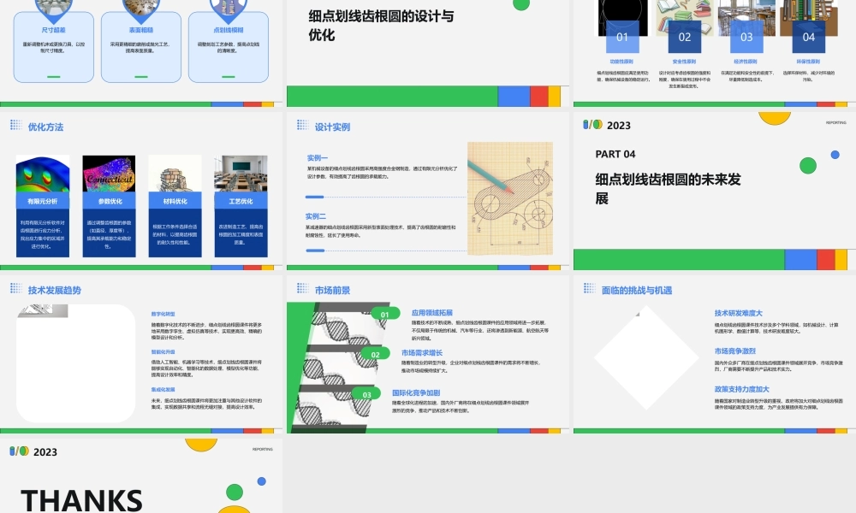Select the white diamond shape placeholder

pos(646,357)
